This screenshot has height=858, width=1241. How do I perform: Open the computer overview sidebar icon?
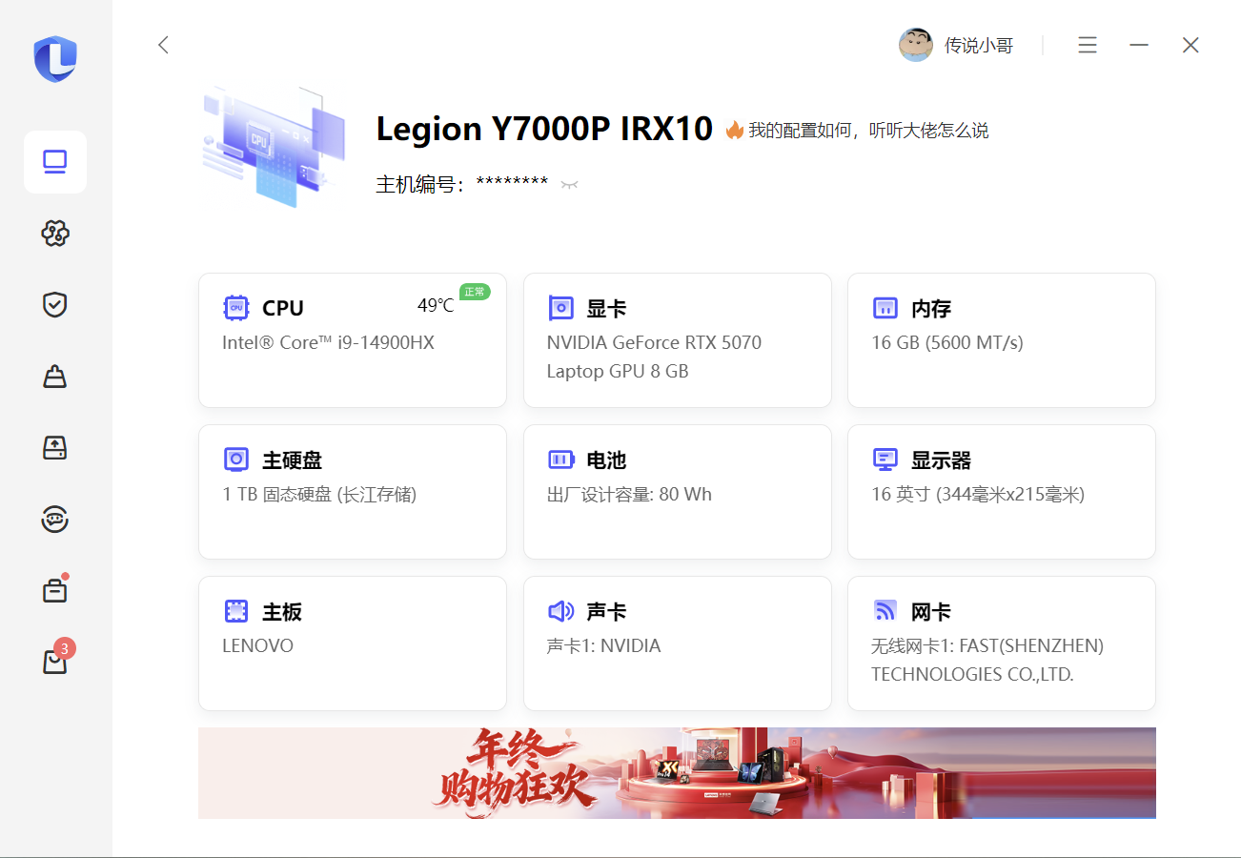(x=55, y=162)
